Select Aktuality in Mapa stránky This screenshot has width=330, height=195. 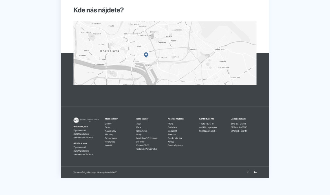(x=109, y=135)
